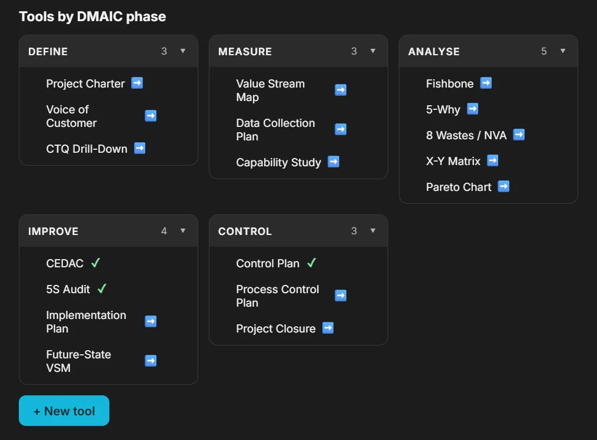Open the Fishbone tool arrow icon
The image size is (597, 440).
[x=486, y=83]
